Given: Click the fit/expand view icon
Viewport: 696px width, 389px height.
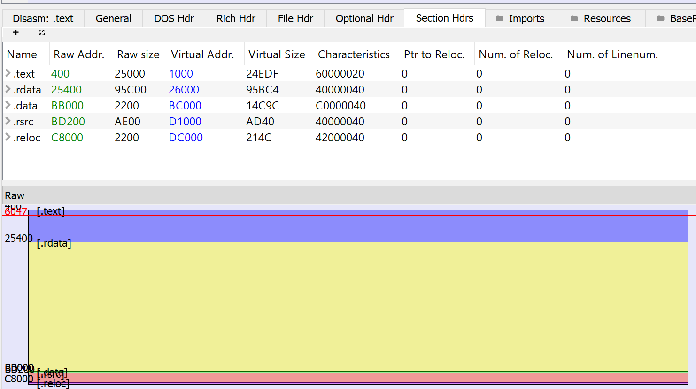Looking at the screenshot, I should [x=42, y=32].
